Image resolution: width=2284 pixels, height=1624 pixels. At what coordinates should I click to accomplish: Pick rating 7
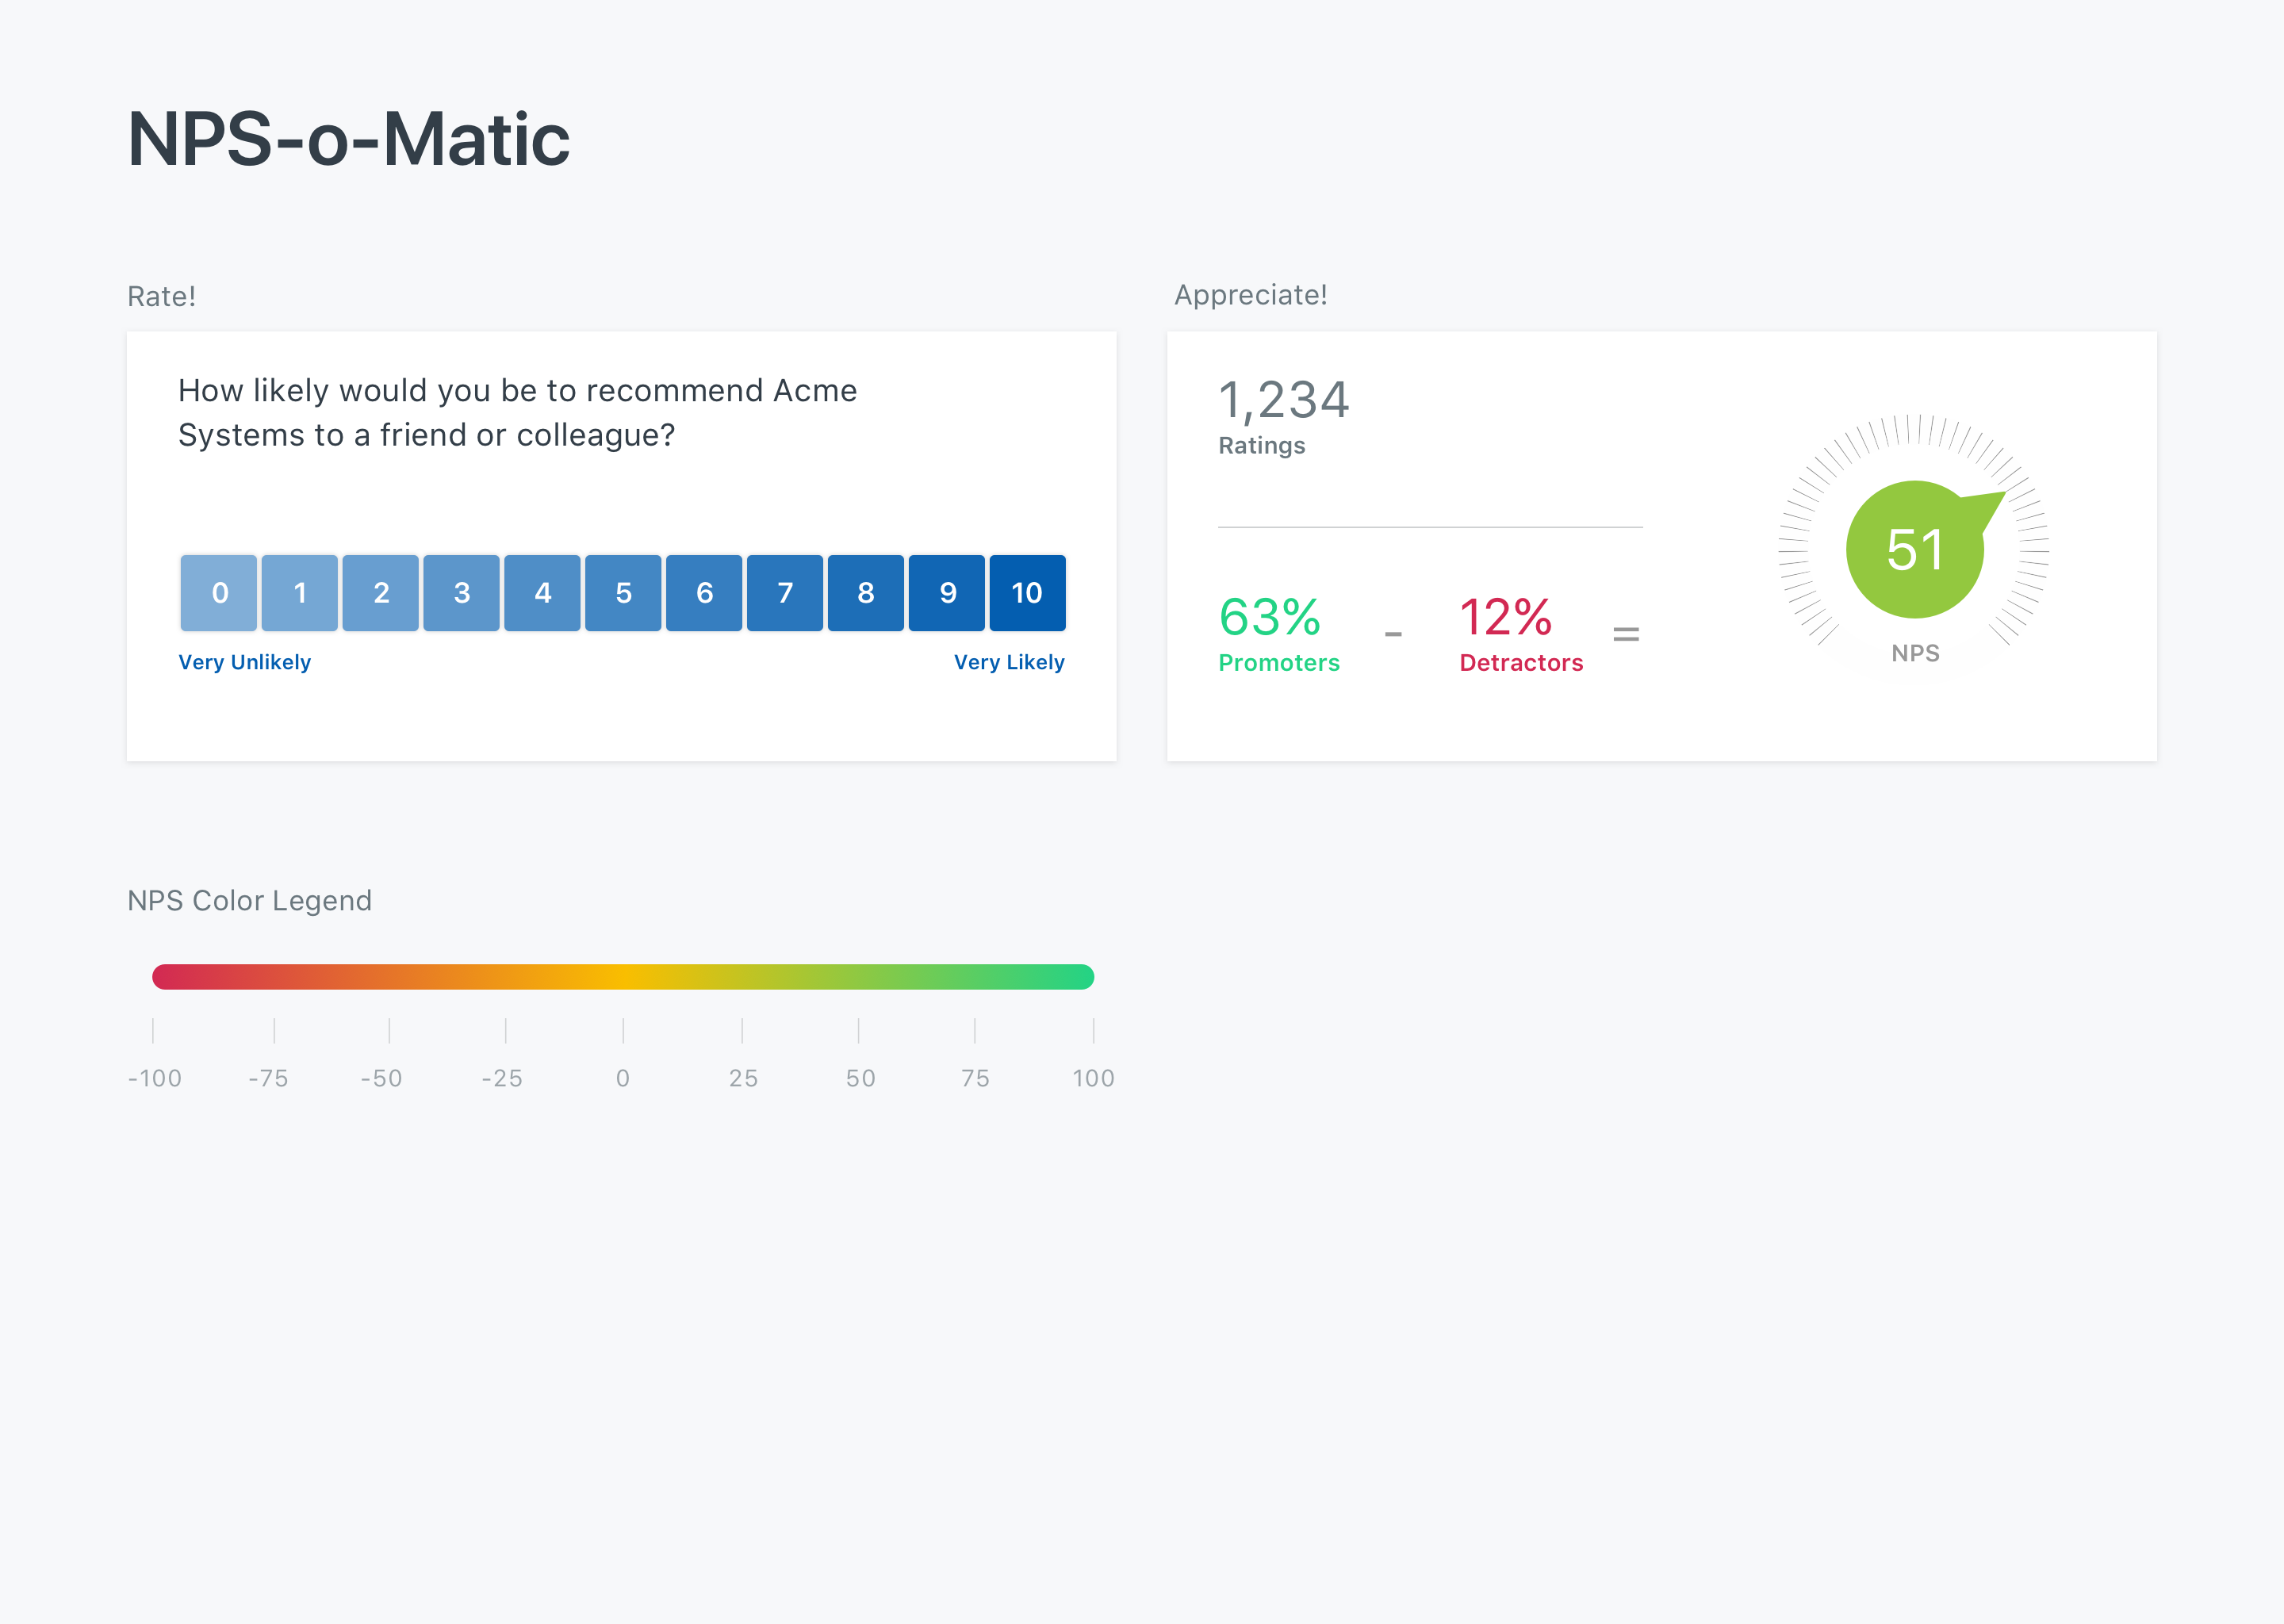point(785,593)
